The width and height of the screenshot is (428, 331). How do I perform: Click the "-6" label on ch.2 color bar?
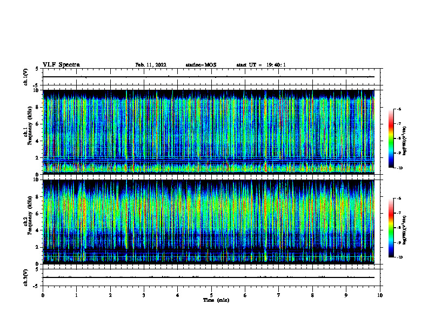pyautogui.click(x=399, y=198)
